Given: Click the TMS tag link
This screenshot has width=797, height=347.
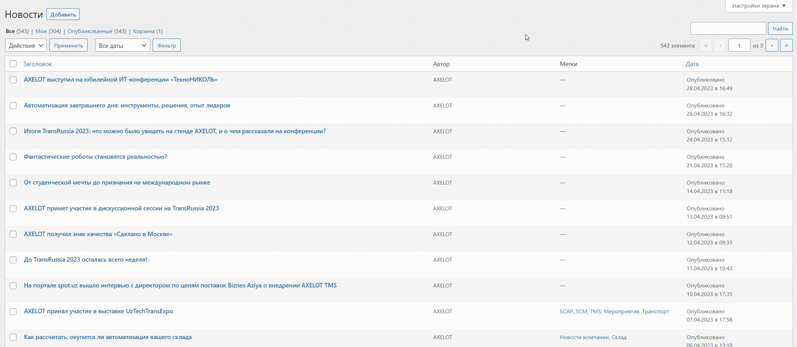Looking at the screenshot, I should click(x=595, y=311).
